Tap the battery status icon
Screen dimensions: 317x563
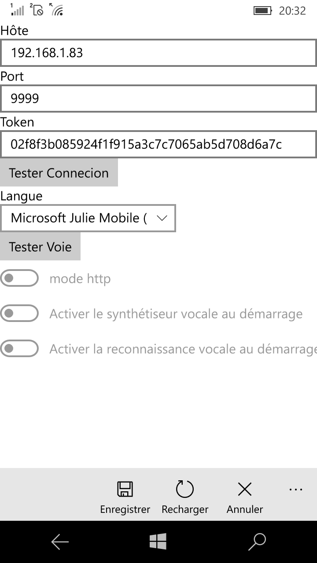262,11
